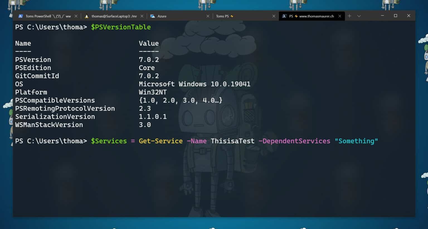Viewport: 428px width, 229px height.
Task: Click the WSManStackVersion row name
Action: (x=49, y=125)
